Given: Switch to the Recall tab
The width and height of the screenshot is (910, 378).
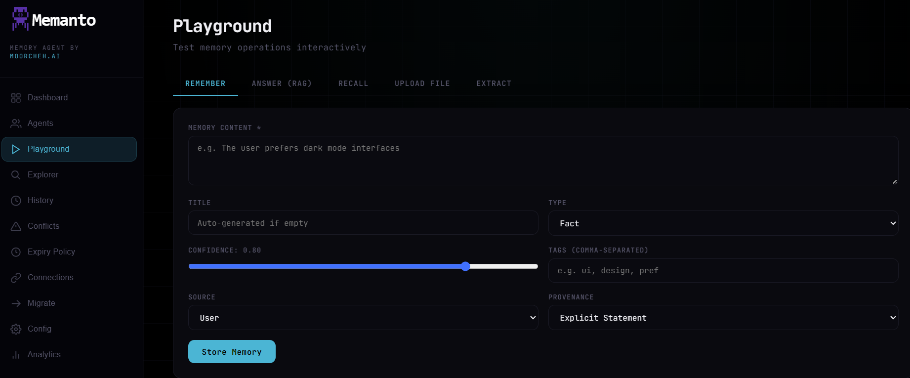Looking at the screenshot, I should (353, 84).
